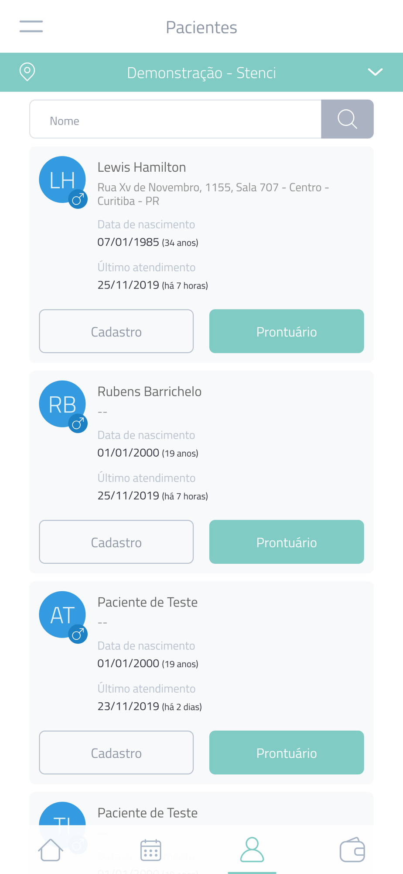Viewport: 403px width, 874px height.
Task: Open the calendar tab icon
Action: pyautogui.click(x=151, y=850)
